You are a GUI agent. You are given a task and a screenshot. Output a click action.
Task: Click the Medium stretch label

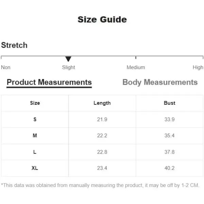(136, 67)
